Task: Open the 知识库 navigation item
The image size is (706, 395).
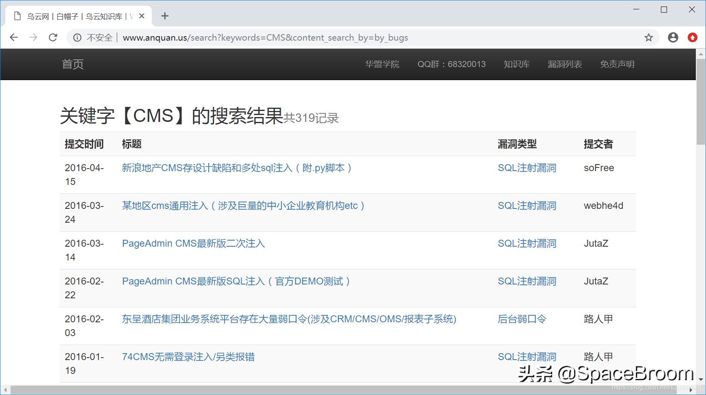Action: [x=516, y=64]
